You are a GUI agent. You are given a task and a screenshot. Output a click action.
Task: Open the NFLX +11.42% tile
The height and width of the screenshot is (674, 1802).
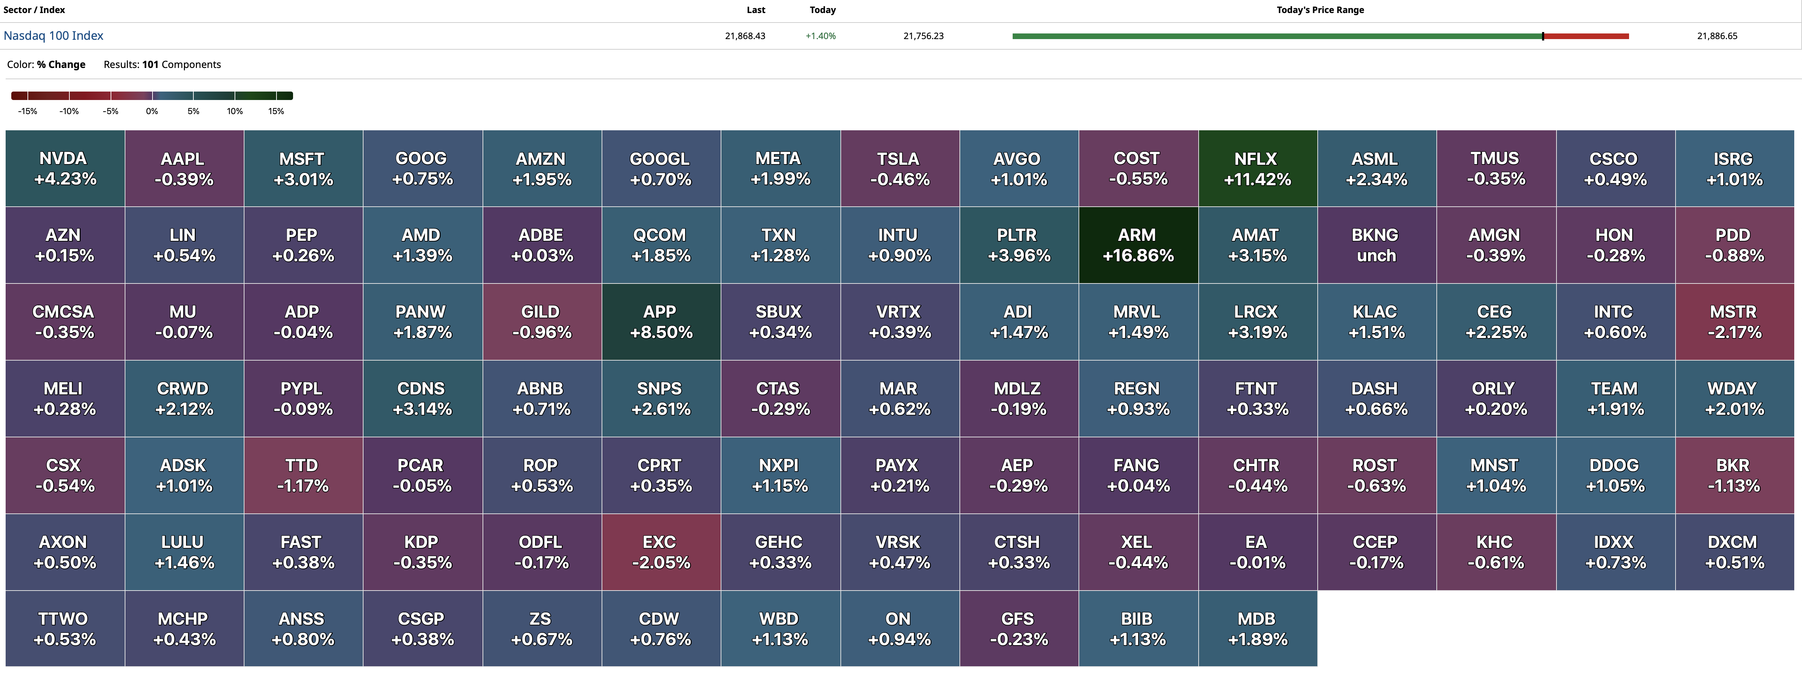pos(1257,168)
